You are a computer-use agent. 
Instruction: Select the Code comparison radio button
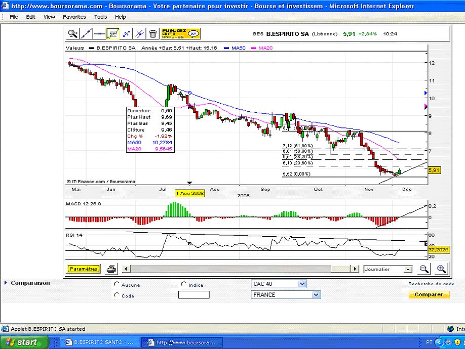point(117,295)
